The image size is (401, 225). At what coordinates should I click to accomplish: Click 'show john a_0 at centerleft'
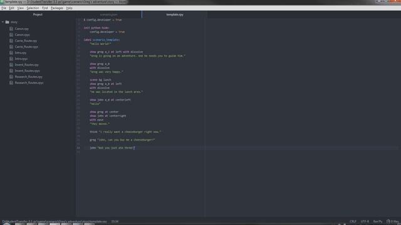(110, 100)
